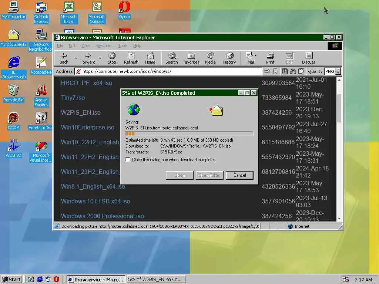Click the Windows 2000 Professional.iso link
379x284 pixels.
point(102,216)
